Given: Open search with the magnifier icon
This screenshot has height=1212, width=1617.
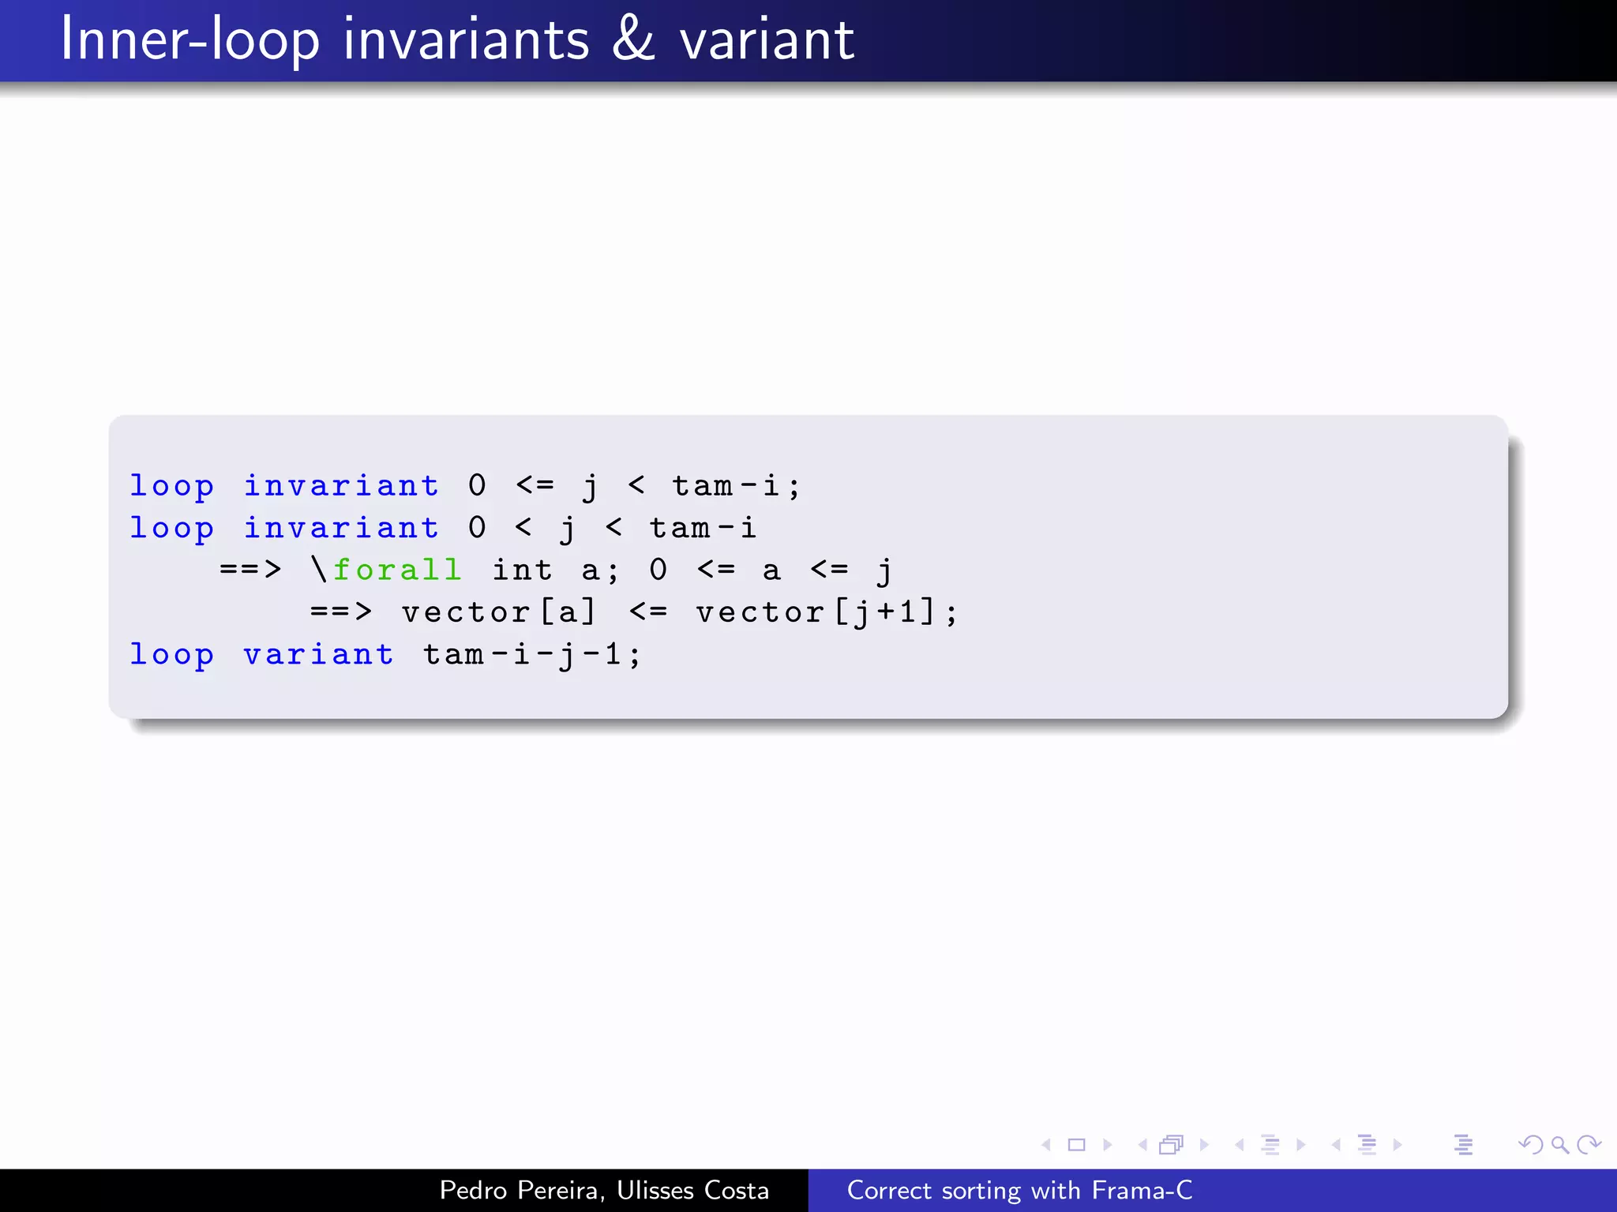Looking at the screenshot, I should click(1560, 1145).
